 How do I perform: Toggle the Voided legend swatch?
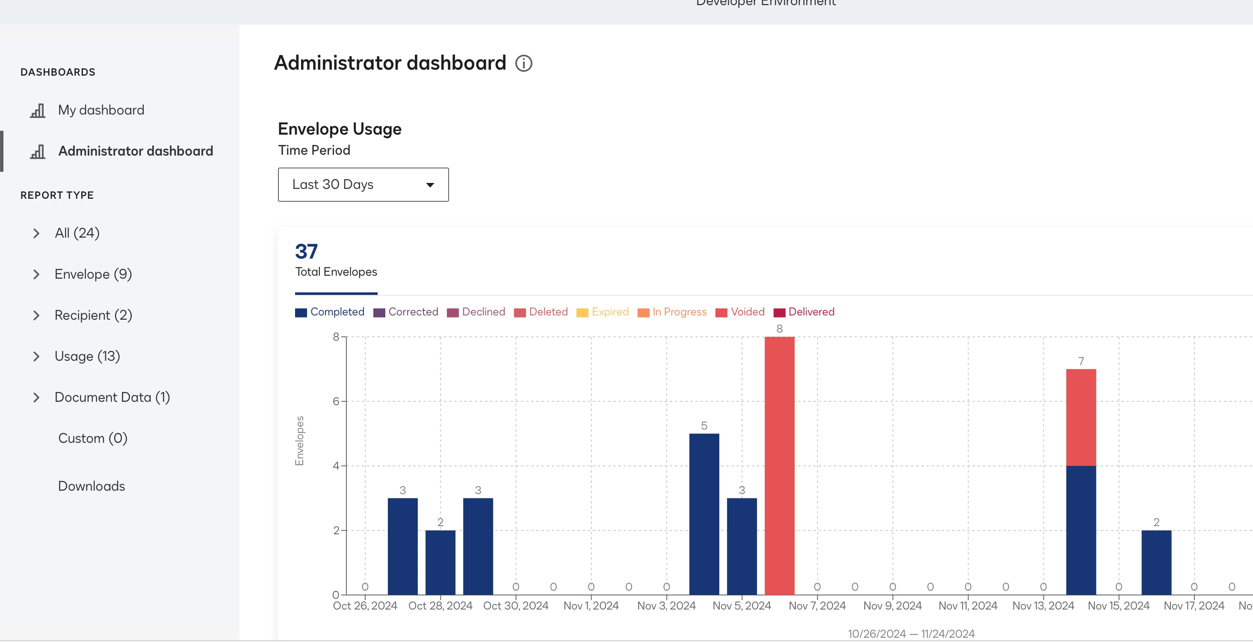click(x=721, y=312)
